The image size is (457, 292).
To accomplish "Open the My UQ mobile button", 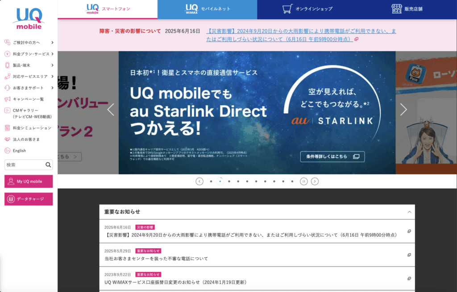I will (x=29, y=181).
